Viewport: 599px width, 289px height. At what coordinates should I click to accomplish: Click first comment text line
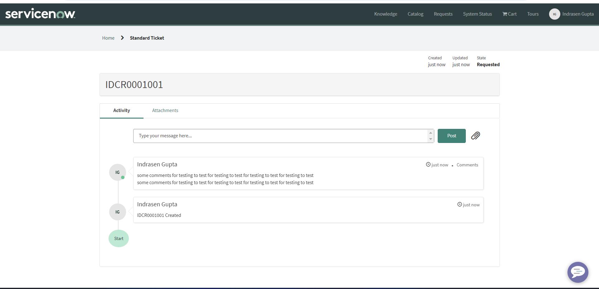225,175
